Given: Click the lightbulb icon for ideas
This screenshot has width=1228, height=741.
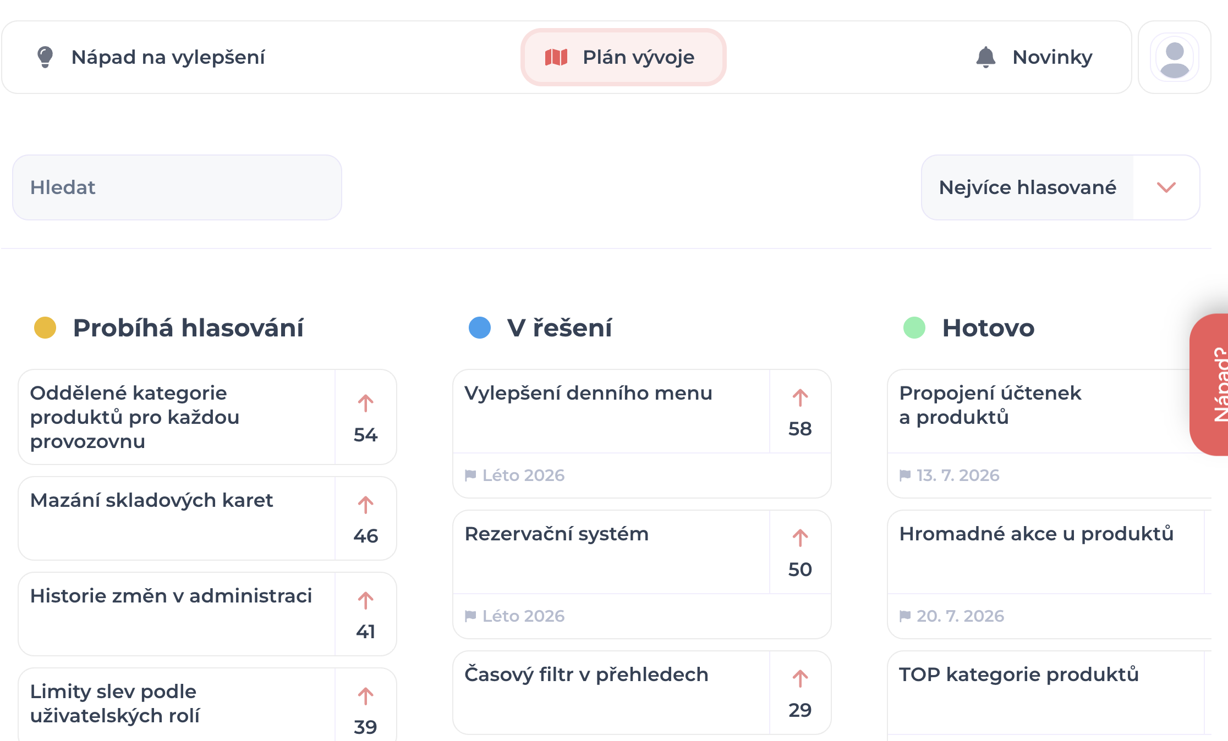Looking at the screenshot, I should (x=45, y=57).
